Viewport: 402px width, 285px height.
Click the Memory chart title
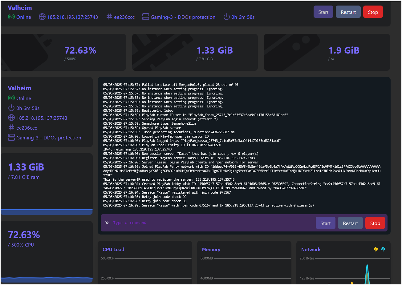pos(211,250)
